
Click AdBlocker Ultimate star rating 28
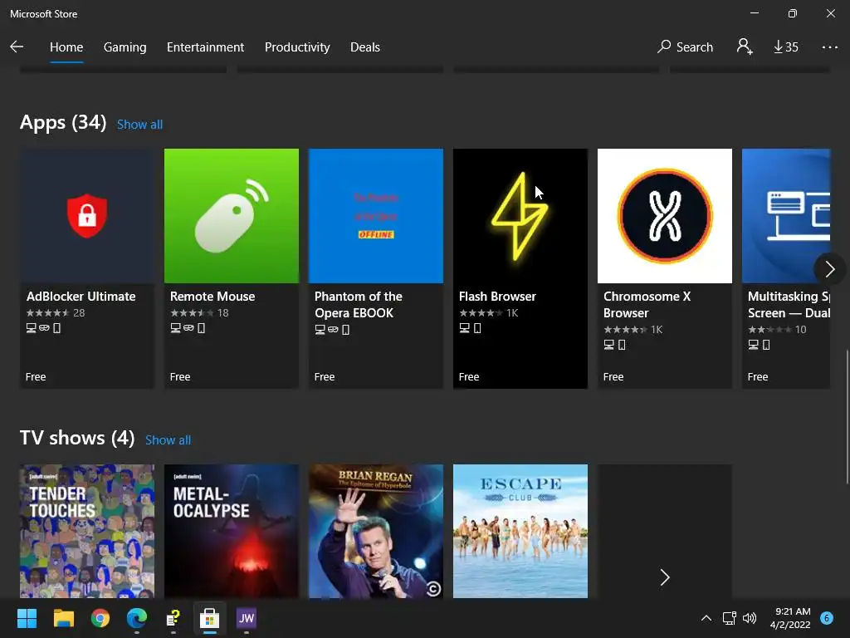pyautogui.click(x=56, y=312)
